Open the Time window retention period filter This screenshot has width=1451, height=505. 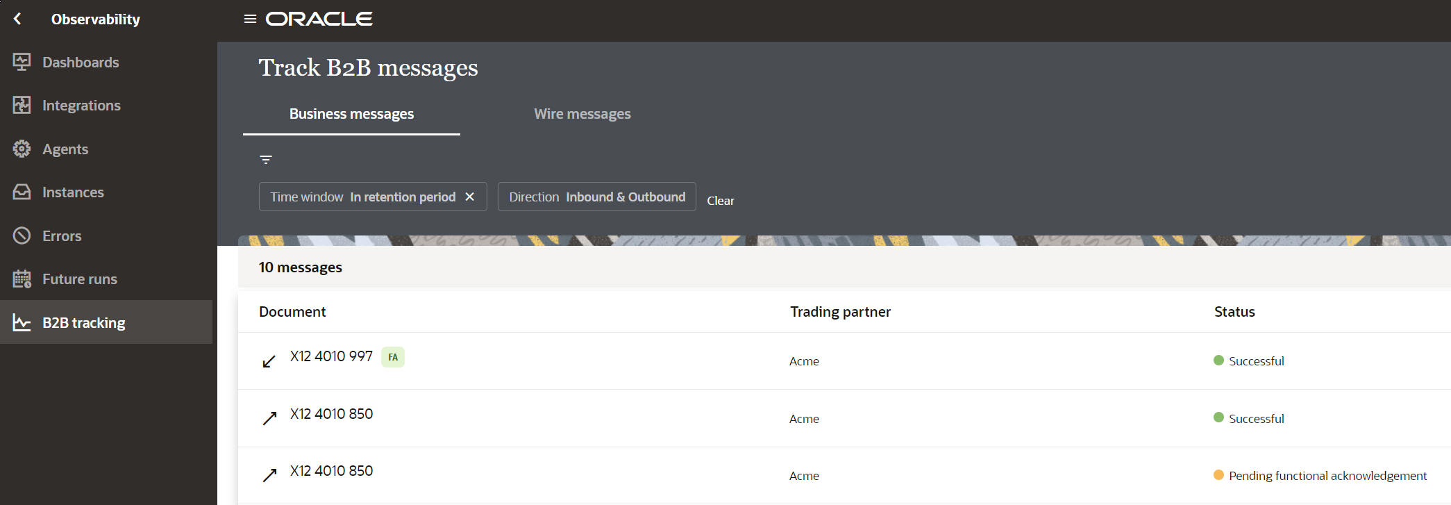[362, 197]
